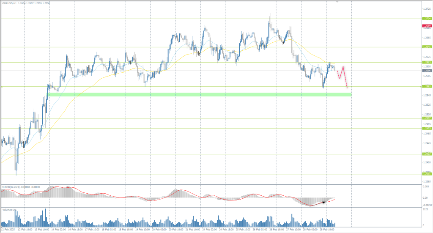Viewport: 433px width, 233px height.
Task: Click the current price 1.2596 gray label
Action: pos(426,71)
